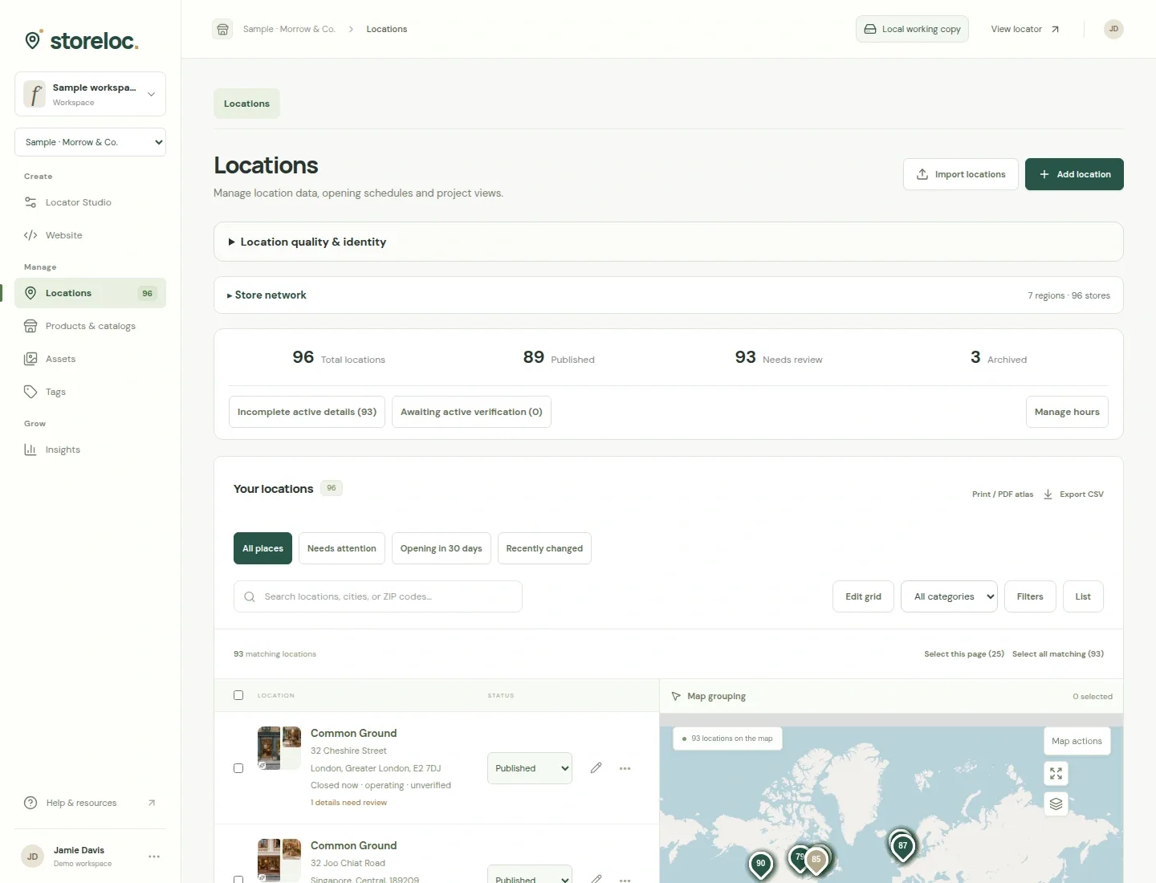Open Insights in the sidebar
This screenshot has width=1156, height=883.
[x=90, y=450]
